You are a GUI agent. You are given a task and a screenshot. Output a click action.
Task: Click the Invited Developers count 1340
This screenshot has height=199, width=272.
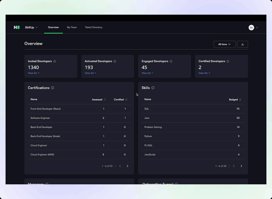click(33, 67)
